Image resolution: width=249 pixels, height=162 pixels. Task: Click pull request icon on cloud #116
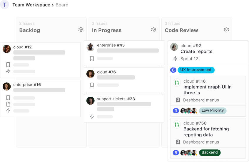point(177,83)
